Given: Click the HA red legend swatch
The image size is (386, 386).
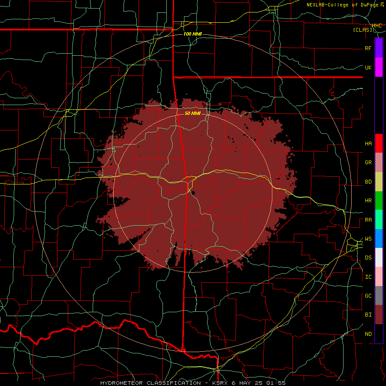Looking at the screenshot, I should pos(379,143).
